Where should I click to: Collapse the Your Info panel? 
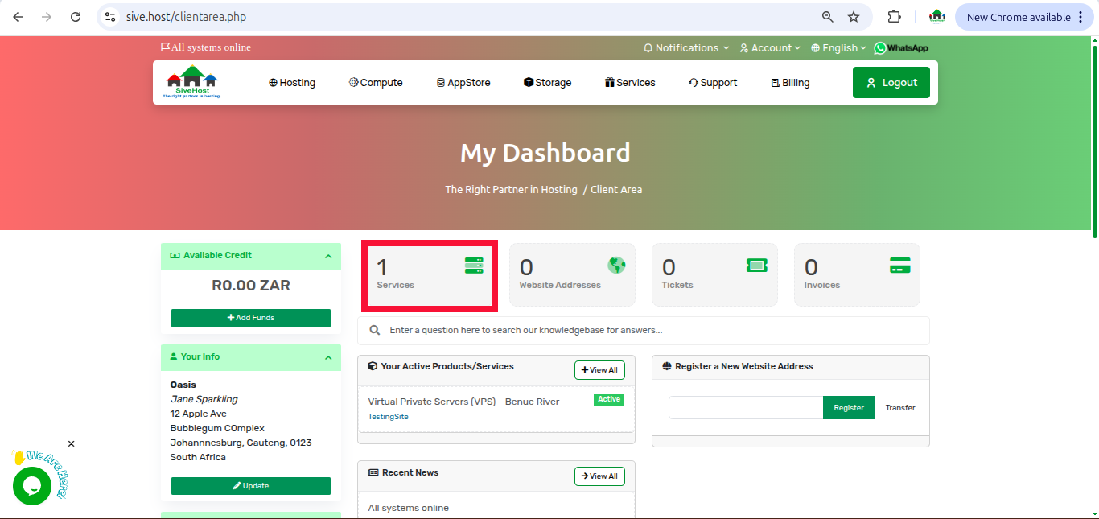pos(328,358)
